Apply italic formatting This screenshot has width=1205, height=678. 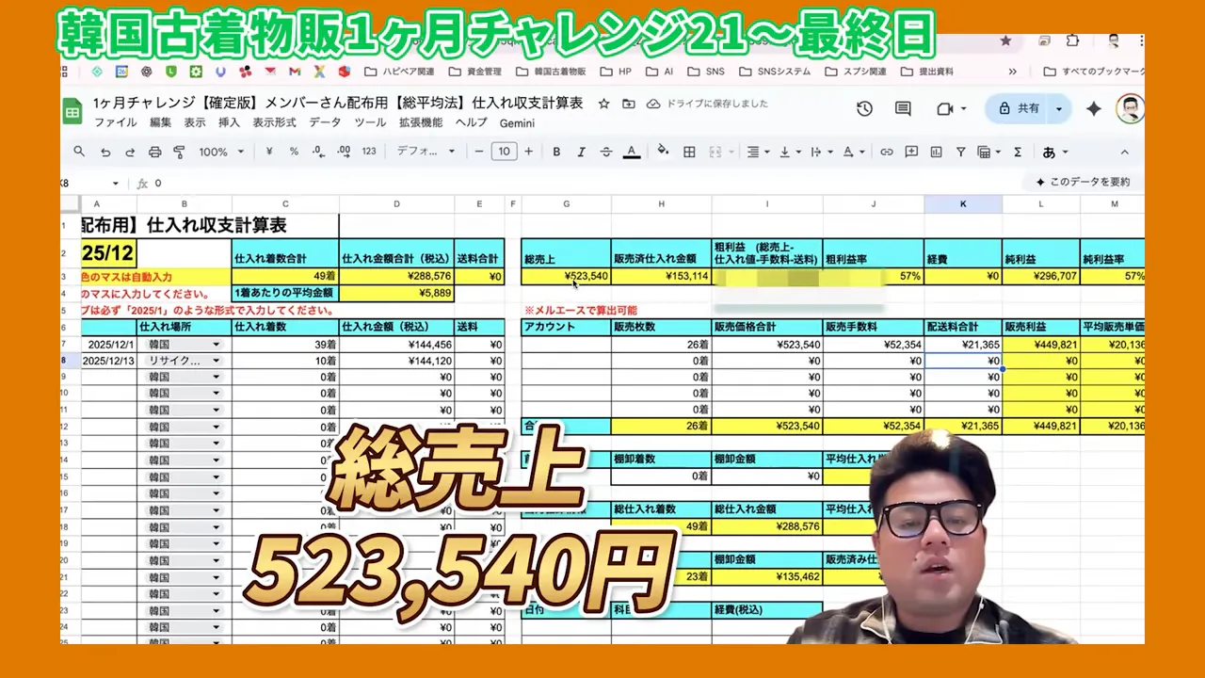(580, 152)
